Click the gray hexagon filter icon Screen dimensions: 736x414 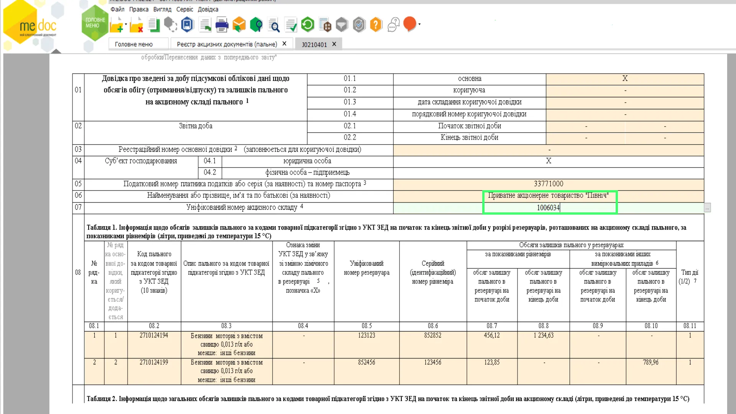click(x=342, y=25)
